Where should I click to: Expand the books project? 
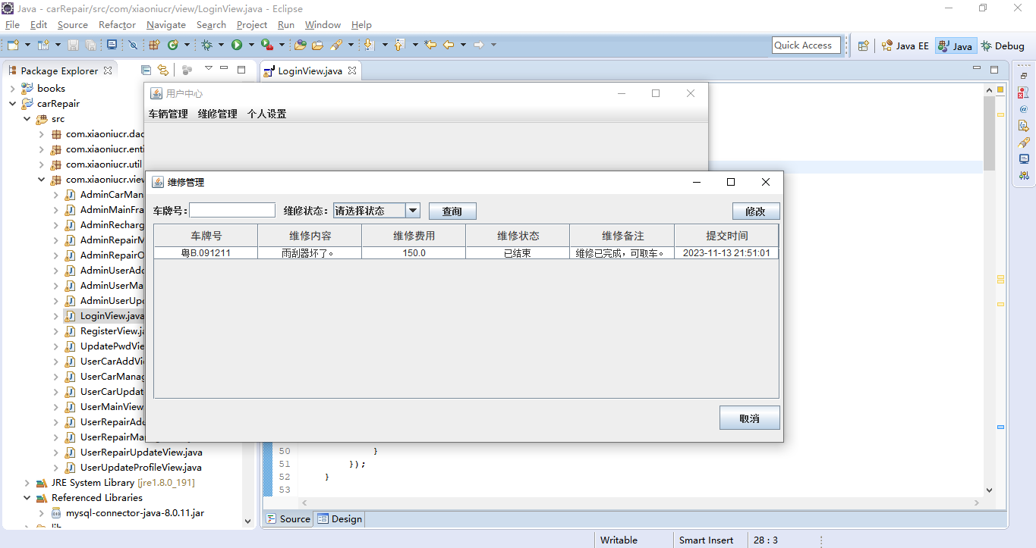(x=12, y=89)
